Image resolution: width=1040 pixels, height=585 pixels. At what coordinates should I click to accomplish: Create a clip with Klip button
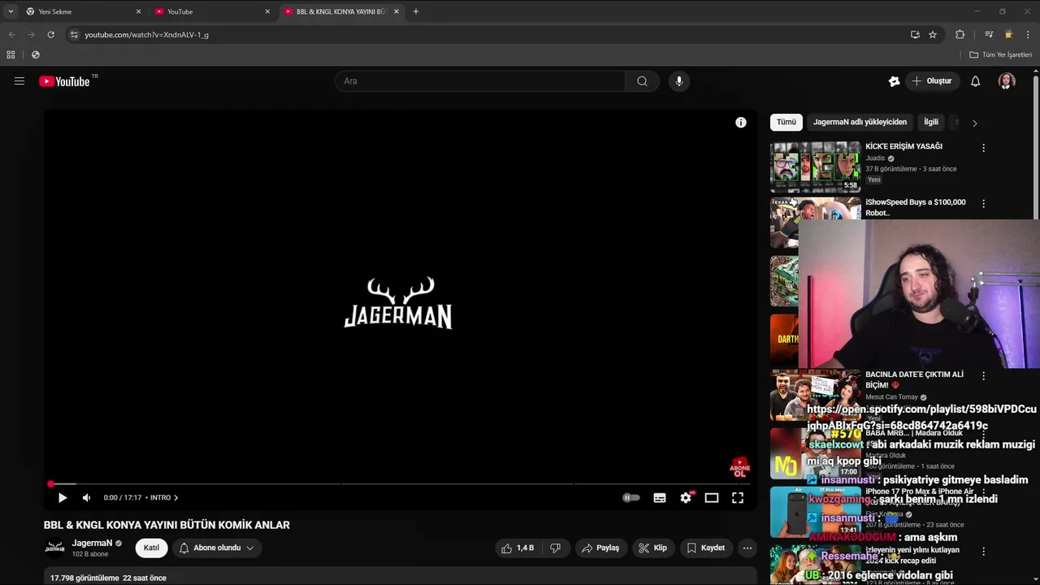[652, 548]
